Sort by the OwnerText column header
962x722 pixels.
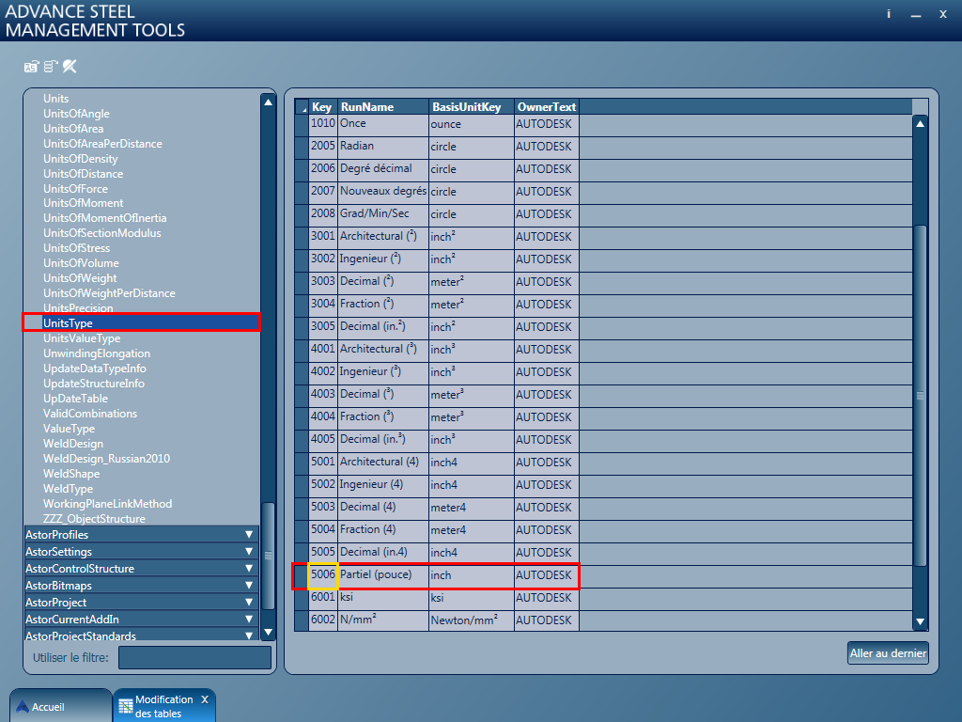(547, 107)
